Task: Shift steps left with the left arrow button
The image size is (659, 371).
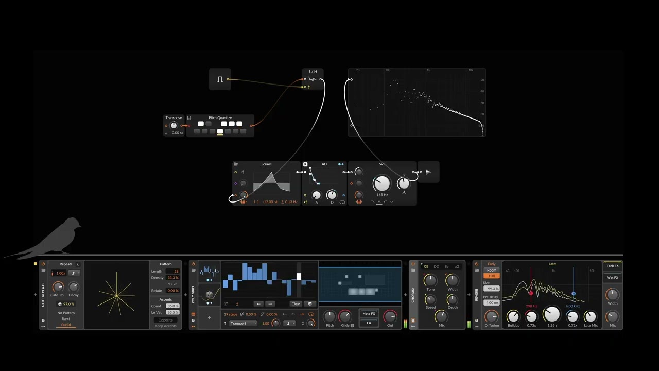Action: coord(258,304)
